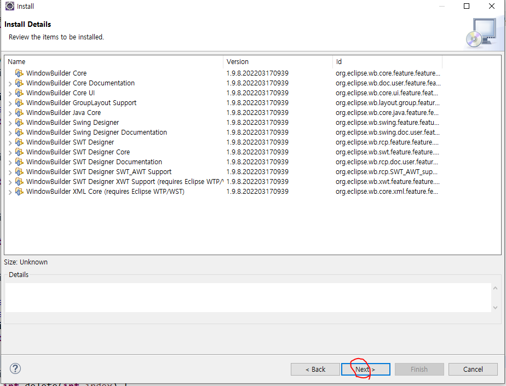Click the WindowBuilder SWT Designer feature icon
The image size is (506, 386).
[19, 142]
